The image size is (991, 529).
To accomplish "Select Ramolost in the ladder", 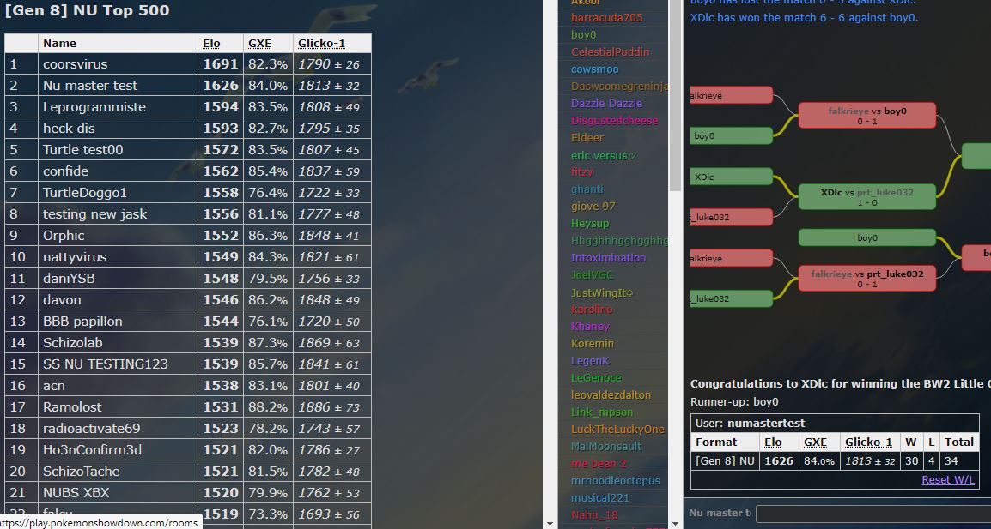I will click(72, 407).
